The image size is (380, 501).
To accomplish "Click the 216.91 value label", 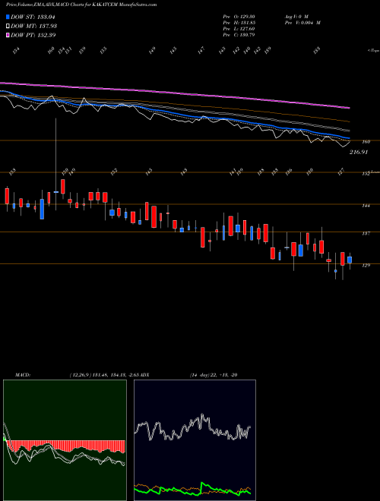I will click(x=358, y=153).
